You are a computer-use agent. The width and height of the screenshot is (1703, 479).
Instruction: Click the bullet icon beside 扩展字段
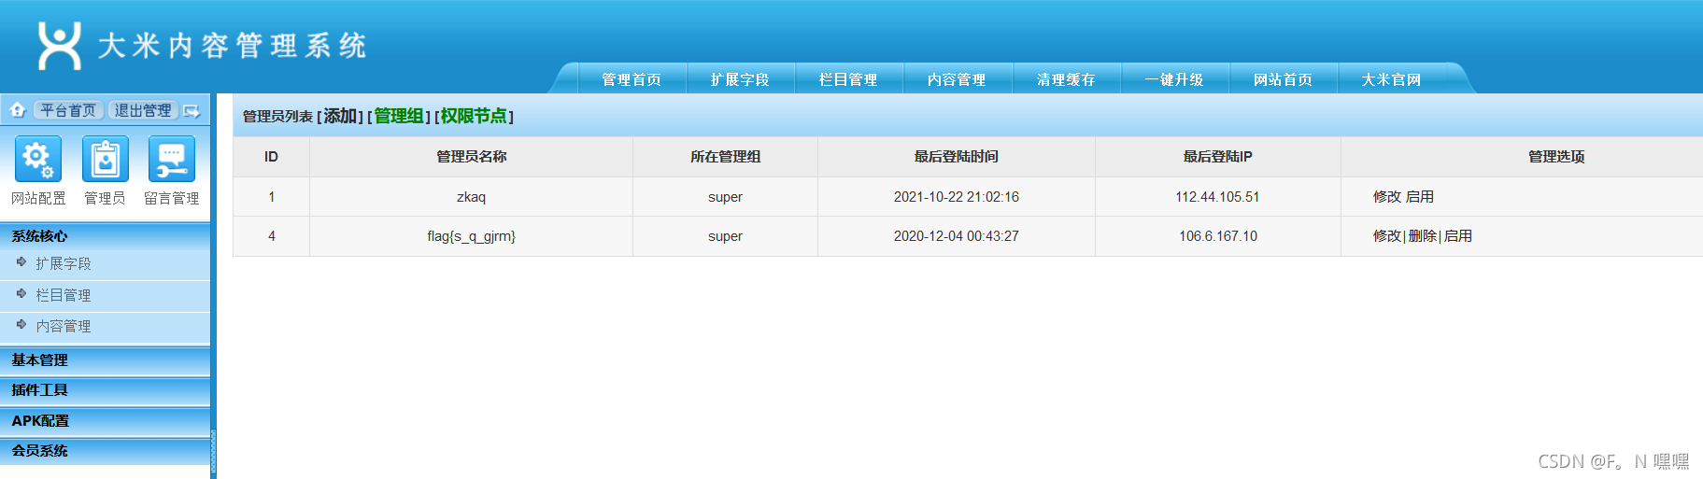(x=21, y=262)
